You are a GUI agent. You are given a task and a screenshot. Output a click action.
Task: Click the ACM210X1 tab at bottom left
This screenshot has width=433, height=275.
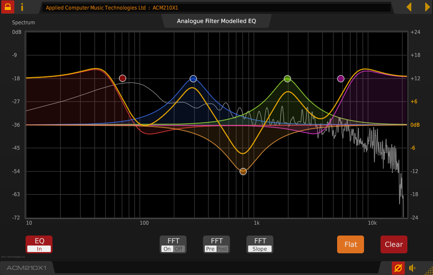point(27,268)
